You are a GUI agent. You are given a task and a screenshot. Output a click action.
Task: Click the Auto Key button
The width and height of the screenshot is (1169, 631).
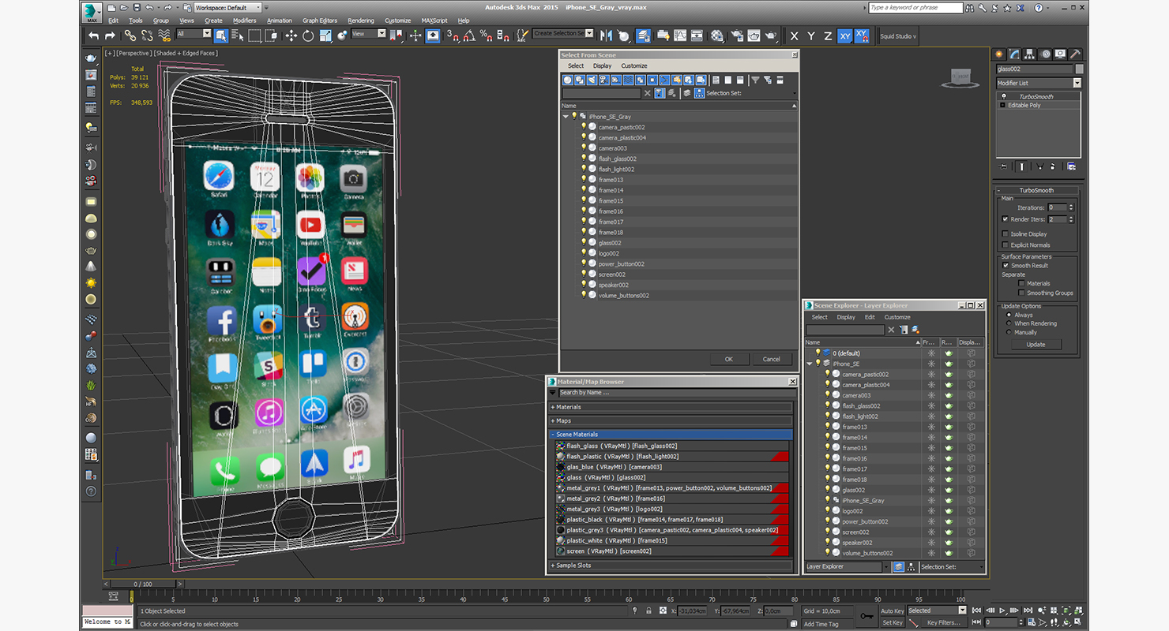coord(893,610)
